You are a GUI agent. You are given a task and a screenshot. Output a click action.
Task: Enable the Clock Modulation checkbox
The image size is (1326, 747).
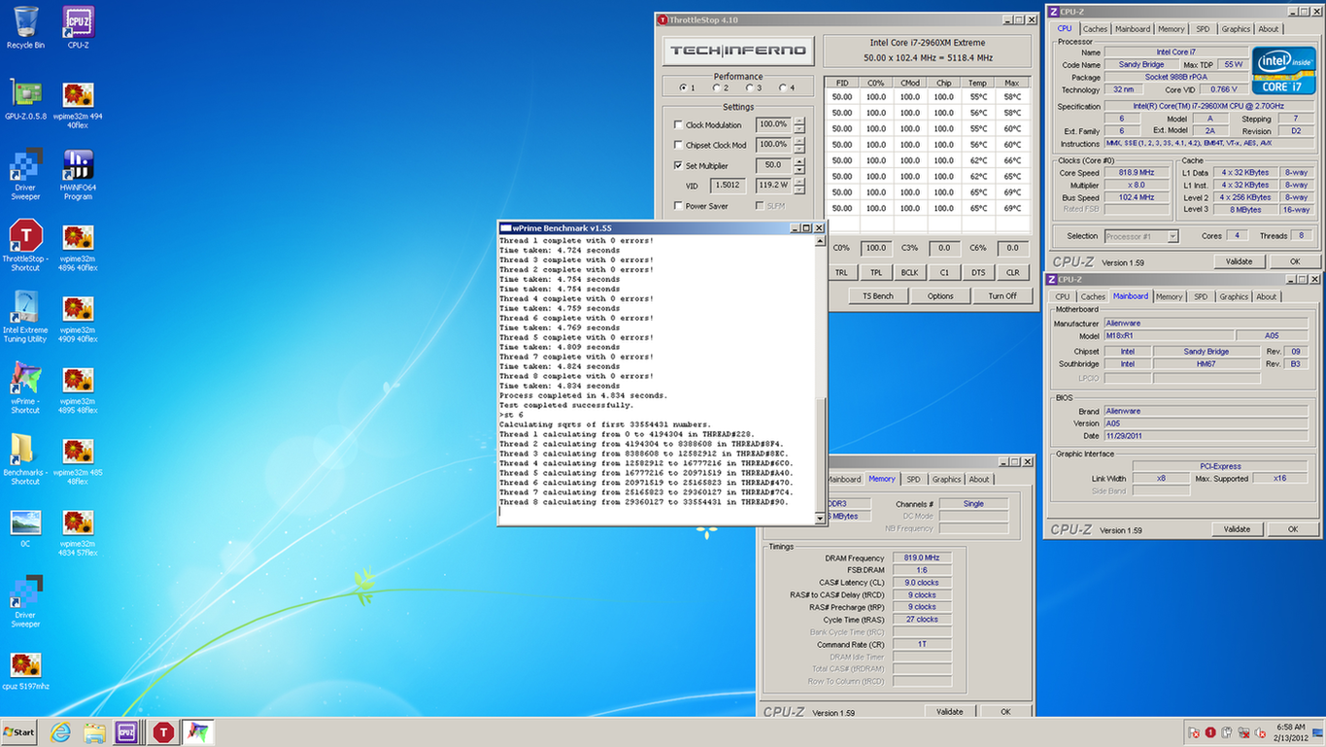click(x=678, y=125)
